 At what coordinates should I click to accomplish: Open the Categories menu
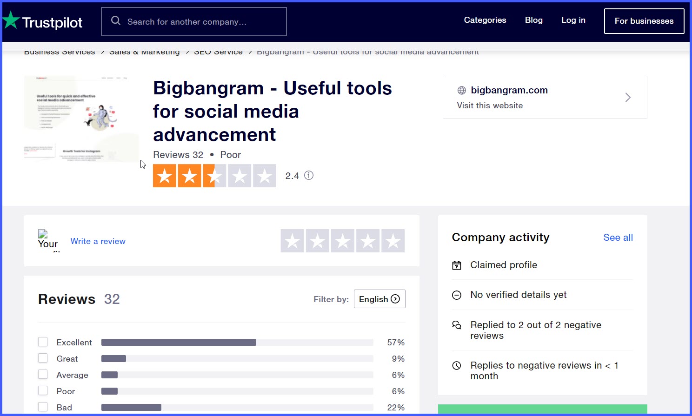[485, 20]
